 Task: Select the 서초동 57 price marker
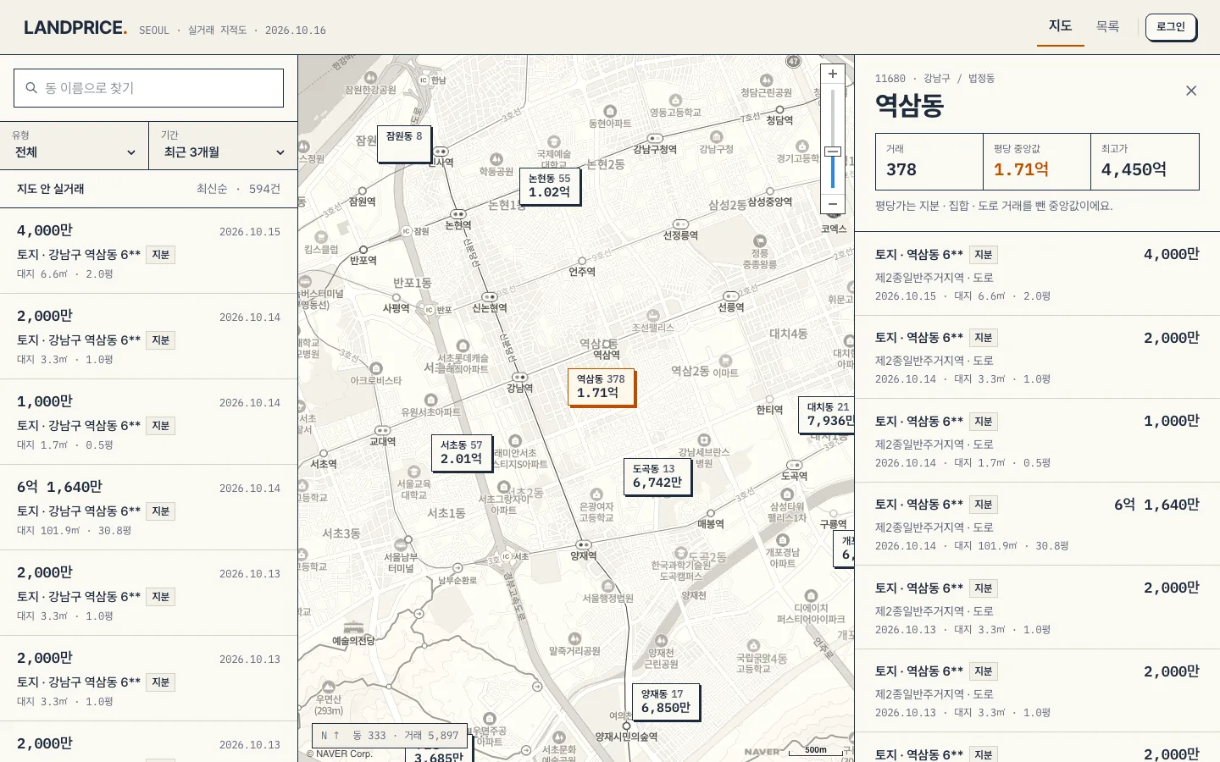click(462, 452)
